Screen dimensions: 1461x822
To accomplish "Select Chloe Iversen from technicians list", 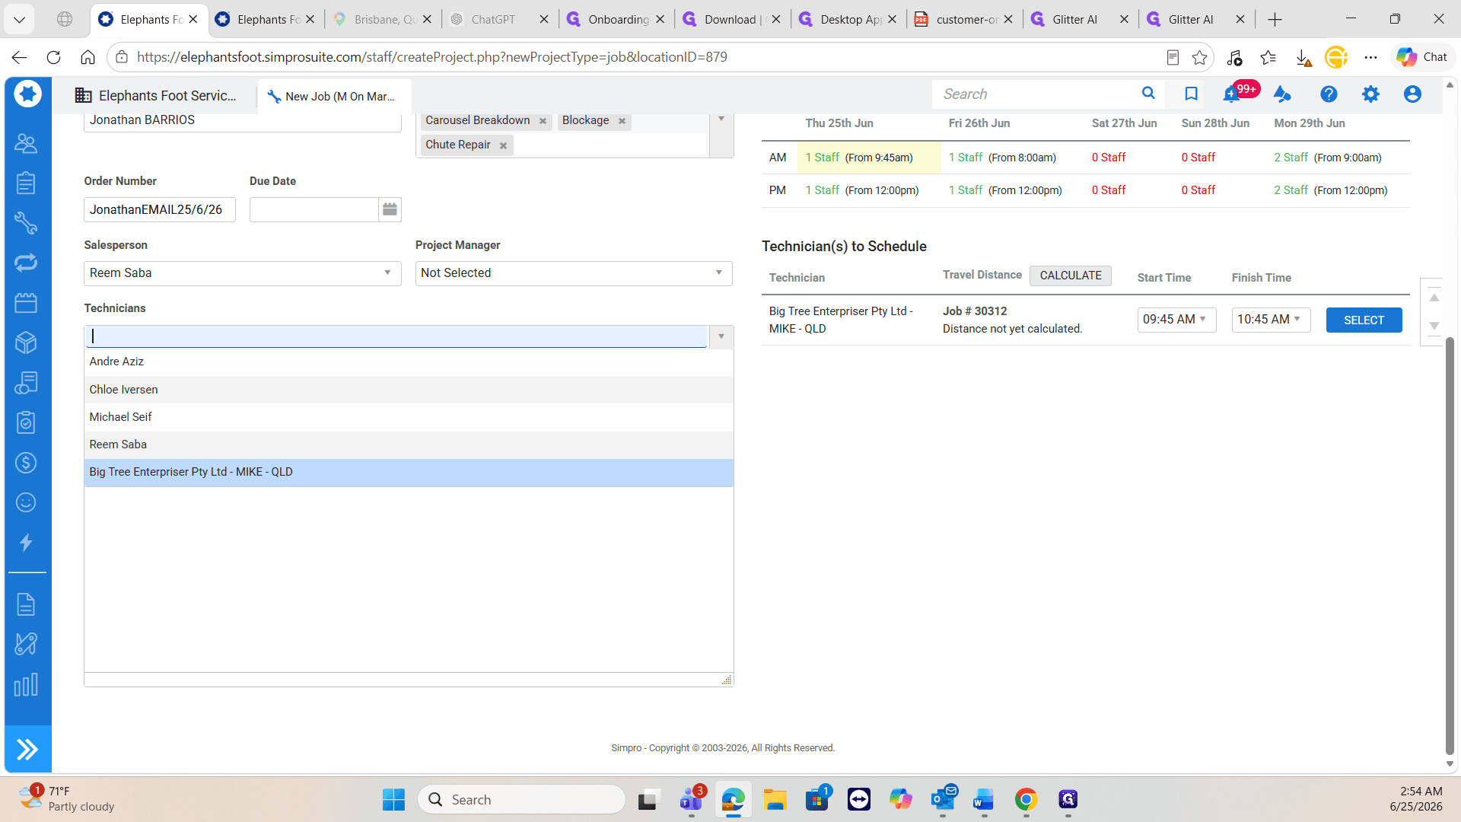I will 409,390.
